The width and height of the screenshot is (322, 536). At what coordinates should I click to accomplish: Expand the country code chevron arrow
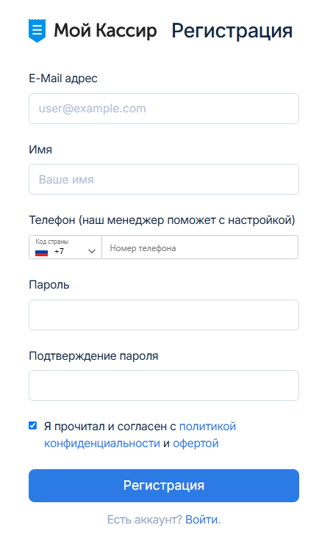91,251
